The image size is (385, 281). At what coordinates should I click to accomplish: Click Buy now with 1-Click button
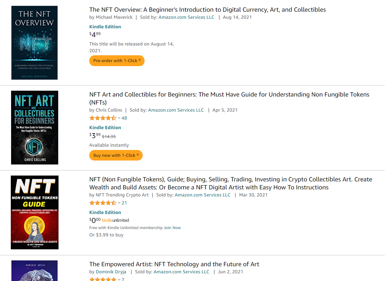click(116, 155)
